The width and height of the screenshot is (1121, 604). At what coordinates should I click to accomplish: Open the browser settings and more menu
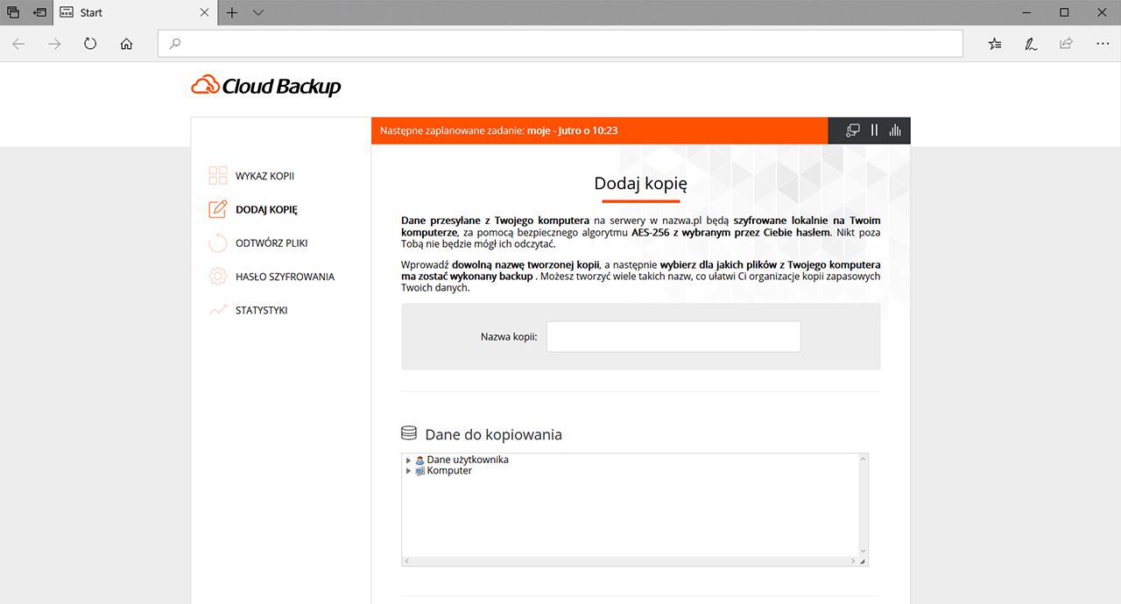1103,44
